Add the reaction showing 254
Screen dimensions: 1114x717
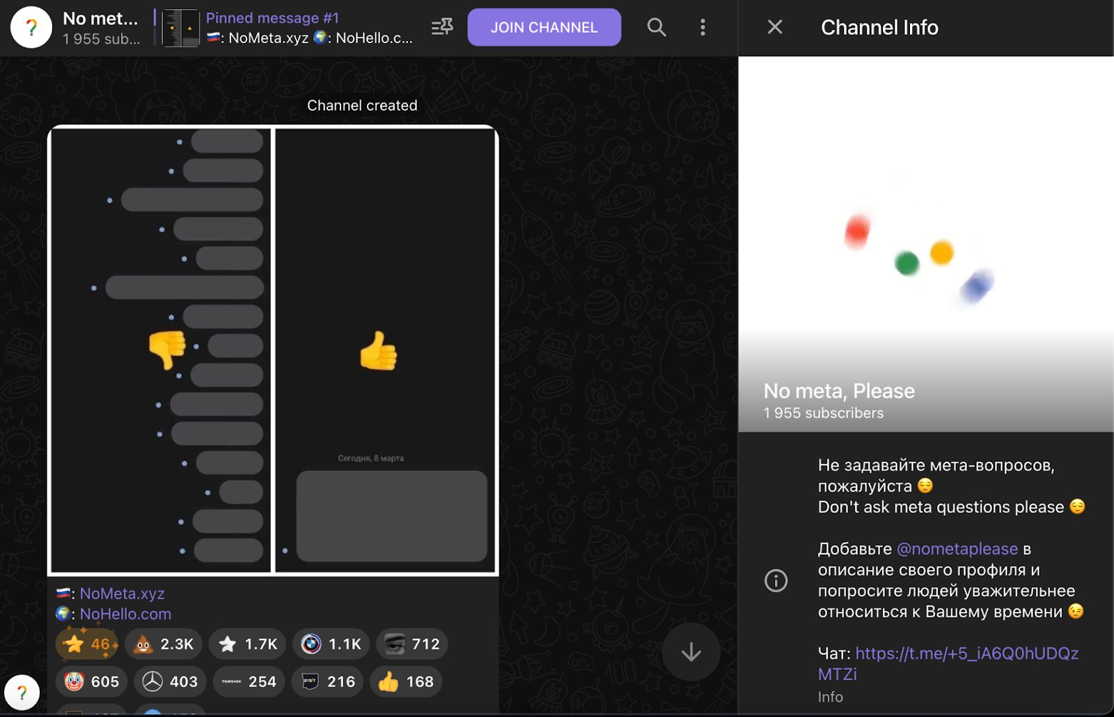tap(249, 681)
